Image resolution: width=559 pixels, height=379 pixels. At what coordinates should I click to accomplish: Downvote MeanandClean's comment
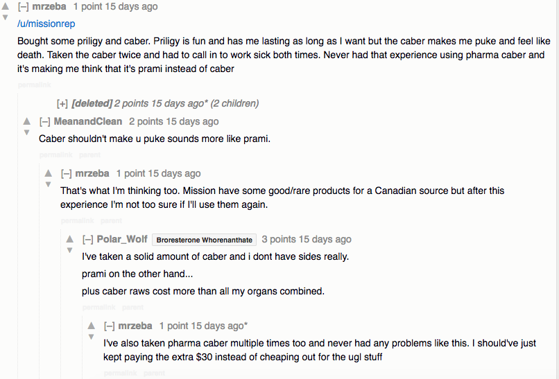click(27, 132)
